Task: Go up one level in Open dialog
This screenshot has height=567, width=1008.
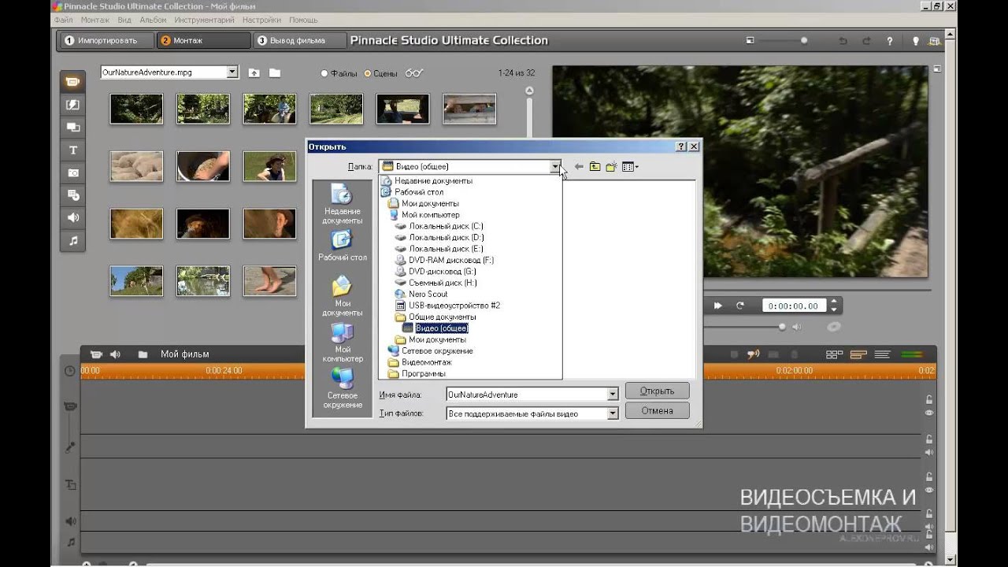Action: 595,166
